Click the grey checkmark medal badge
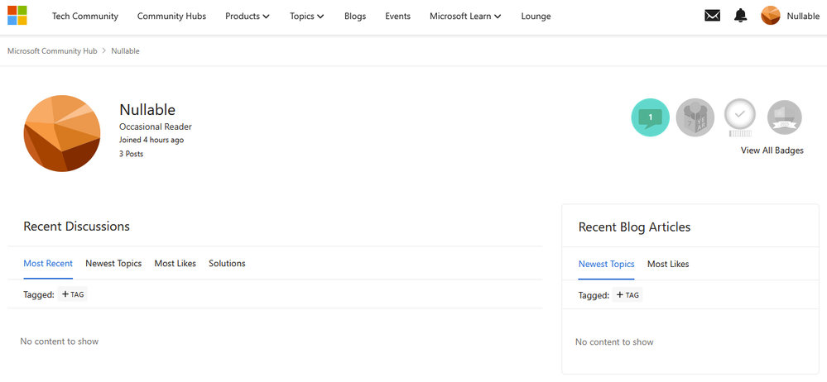Image resolution: width=827 pixels, height=382 pixels. [x=740, y=117]
